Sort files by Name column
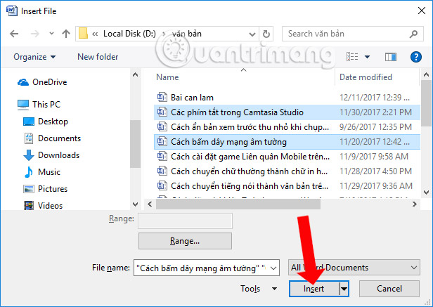This screenshot has height=307, width=433. 167,77
